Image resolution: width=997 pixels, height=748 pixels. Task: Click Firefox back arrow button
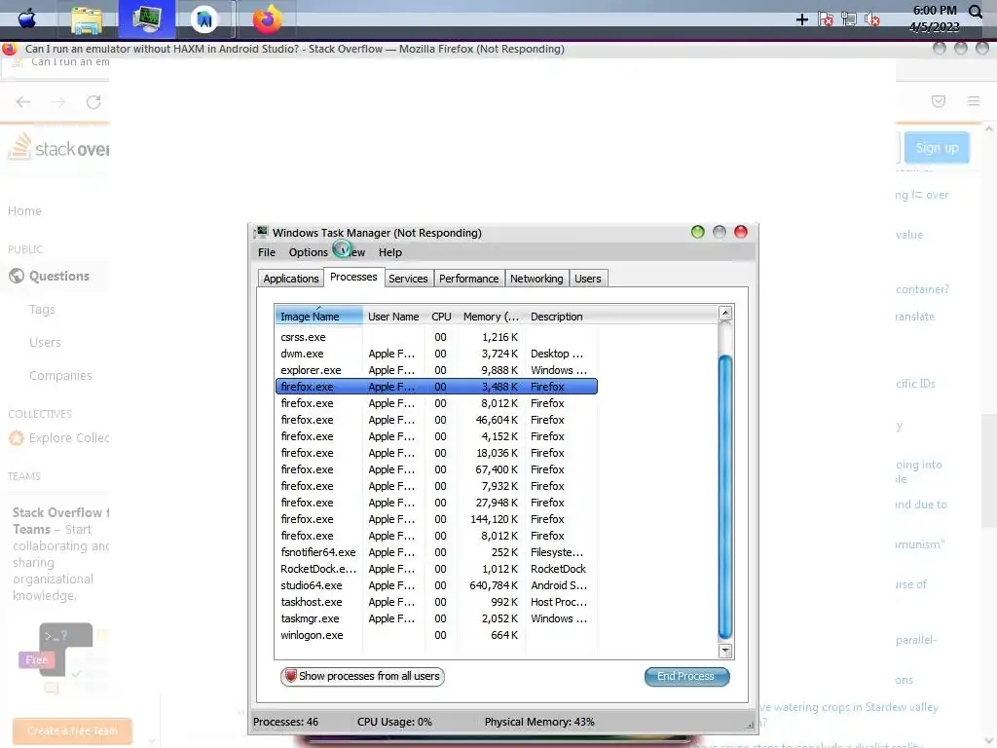[x=23, y=101]
